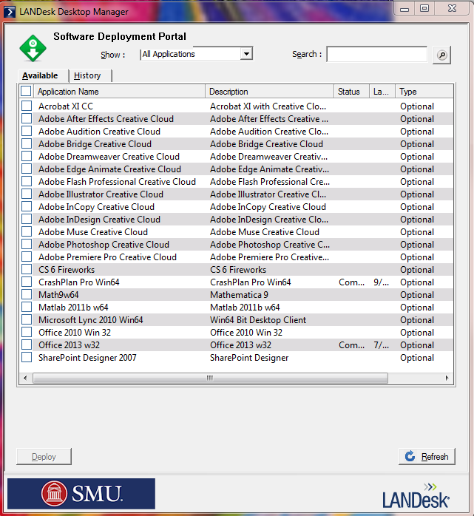Click the Deploy button

coord(44,457)
